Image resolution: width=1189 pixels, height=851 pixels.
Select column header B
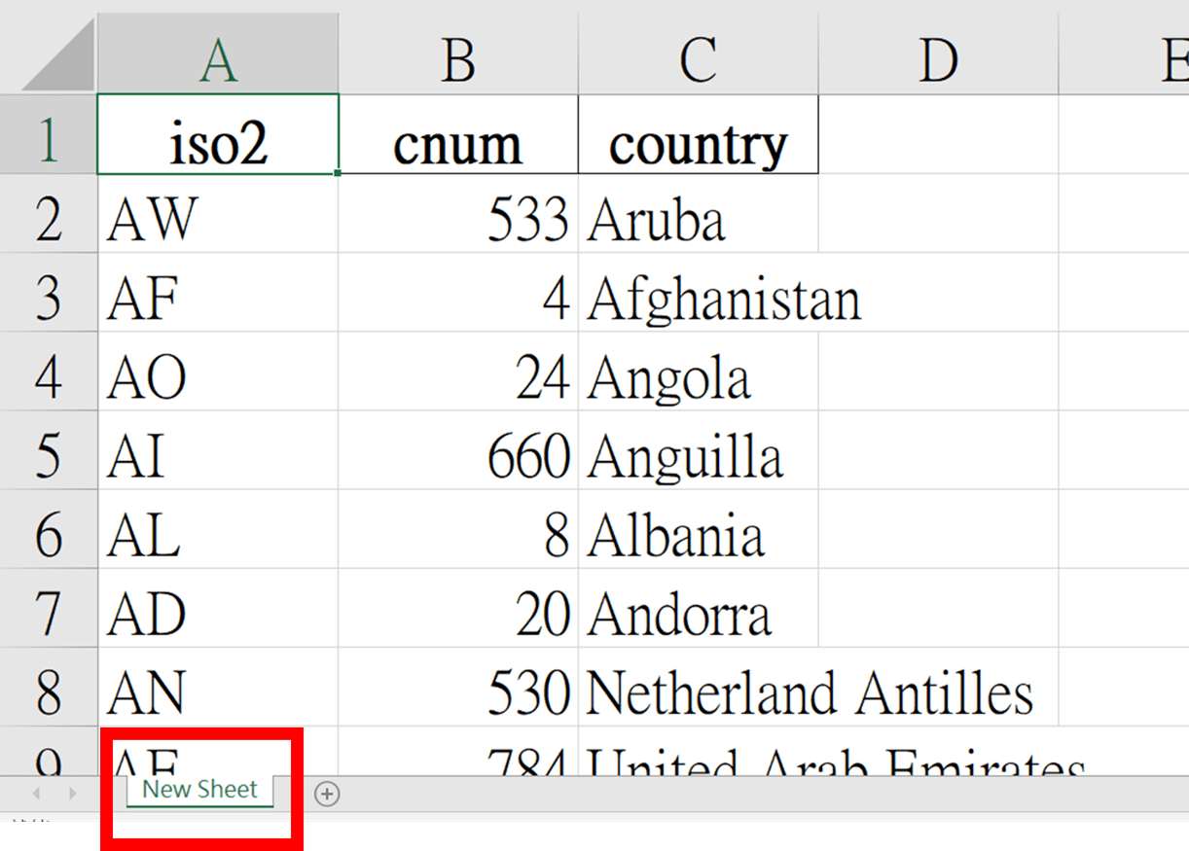coord(457,58)
